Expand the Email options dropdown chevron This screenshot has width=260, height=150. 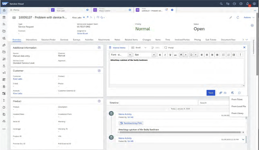point(145,48)
